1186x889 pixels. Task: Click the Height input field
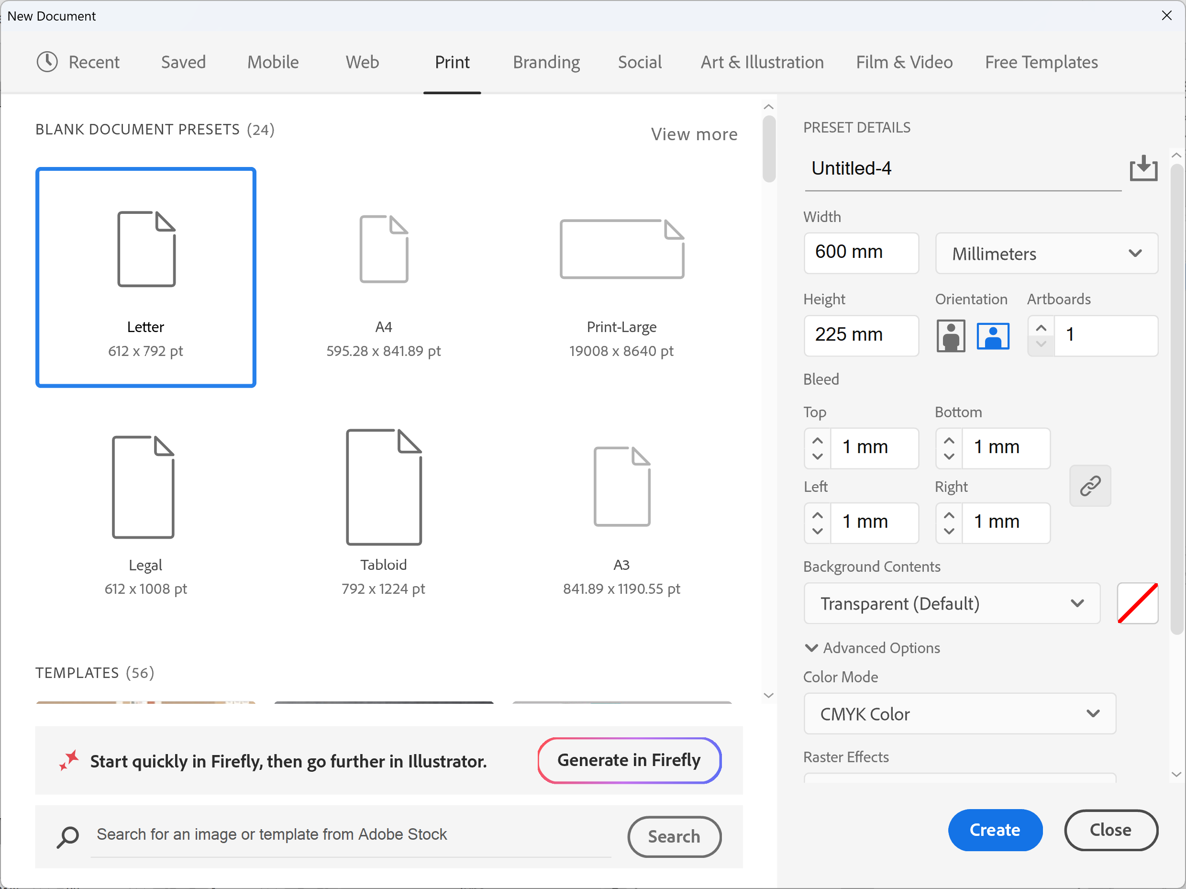(x=861, y=336)
